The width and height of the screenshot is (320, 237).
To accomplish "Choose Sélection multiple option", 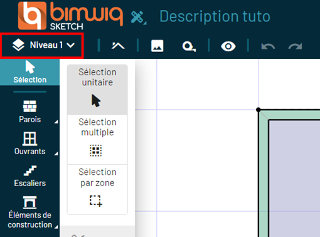I will click(97, 139).
